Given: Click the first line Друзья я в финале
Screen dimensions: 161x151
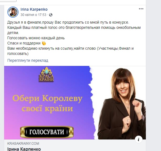Looking at the screenshot, I should click(x=68, y=22).
